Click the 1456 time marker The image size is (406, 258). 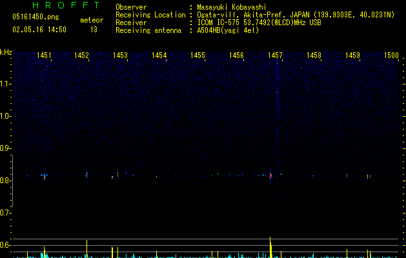236,55
